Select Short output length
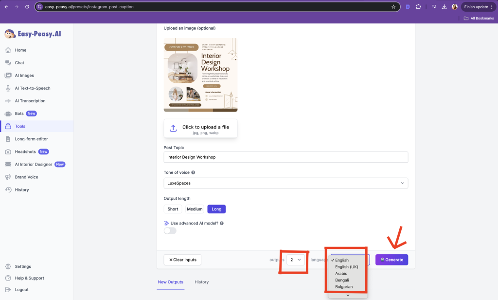498x300 pixels. [x=173, y=209]
